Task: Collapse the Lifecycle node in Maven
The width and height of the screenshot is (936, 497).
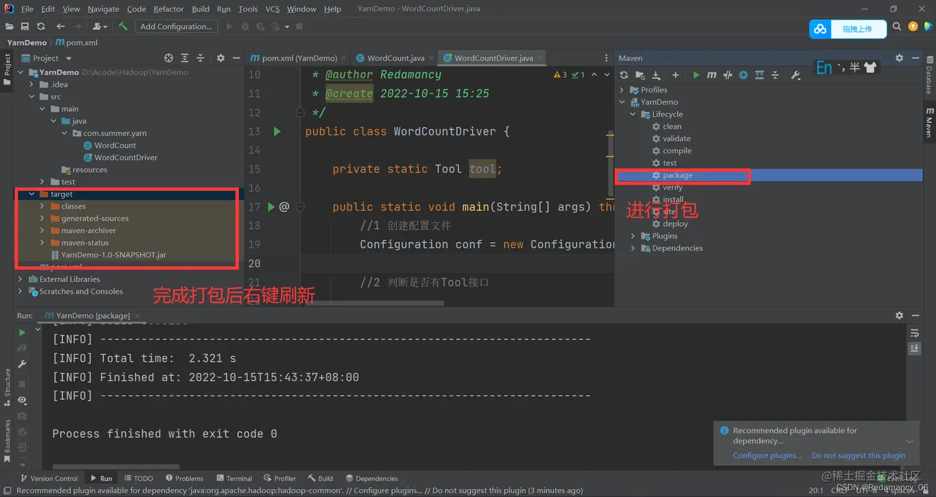Action: [633, 114]
